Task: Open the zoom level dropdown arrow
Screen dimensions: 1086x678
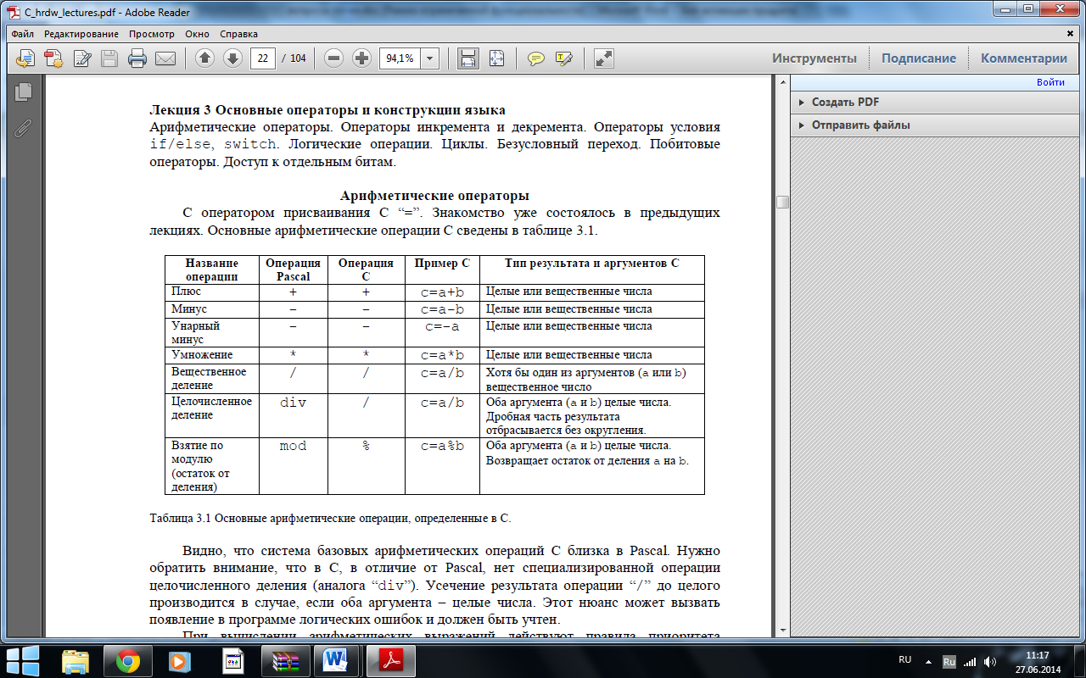Action: click(430, 58)
